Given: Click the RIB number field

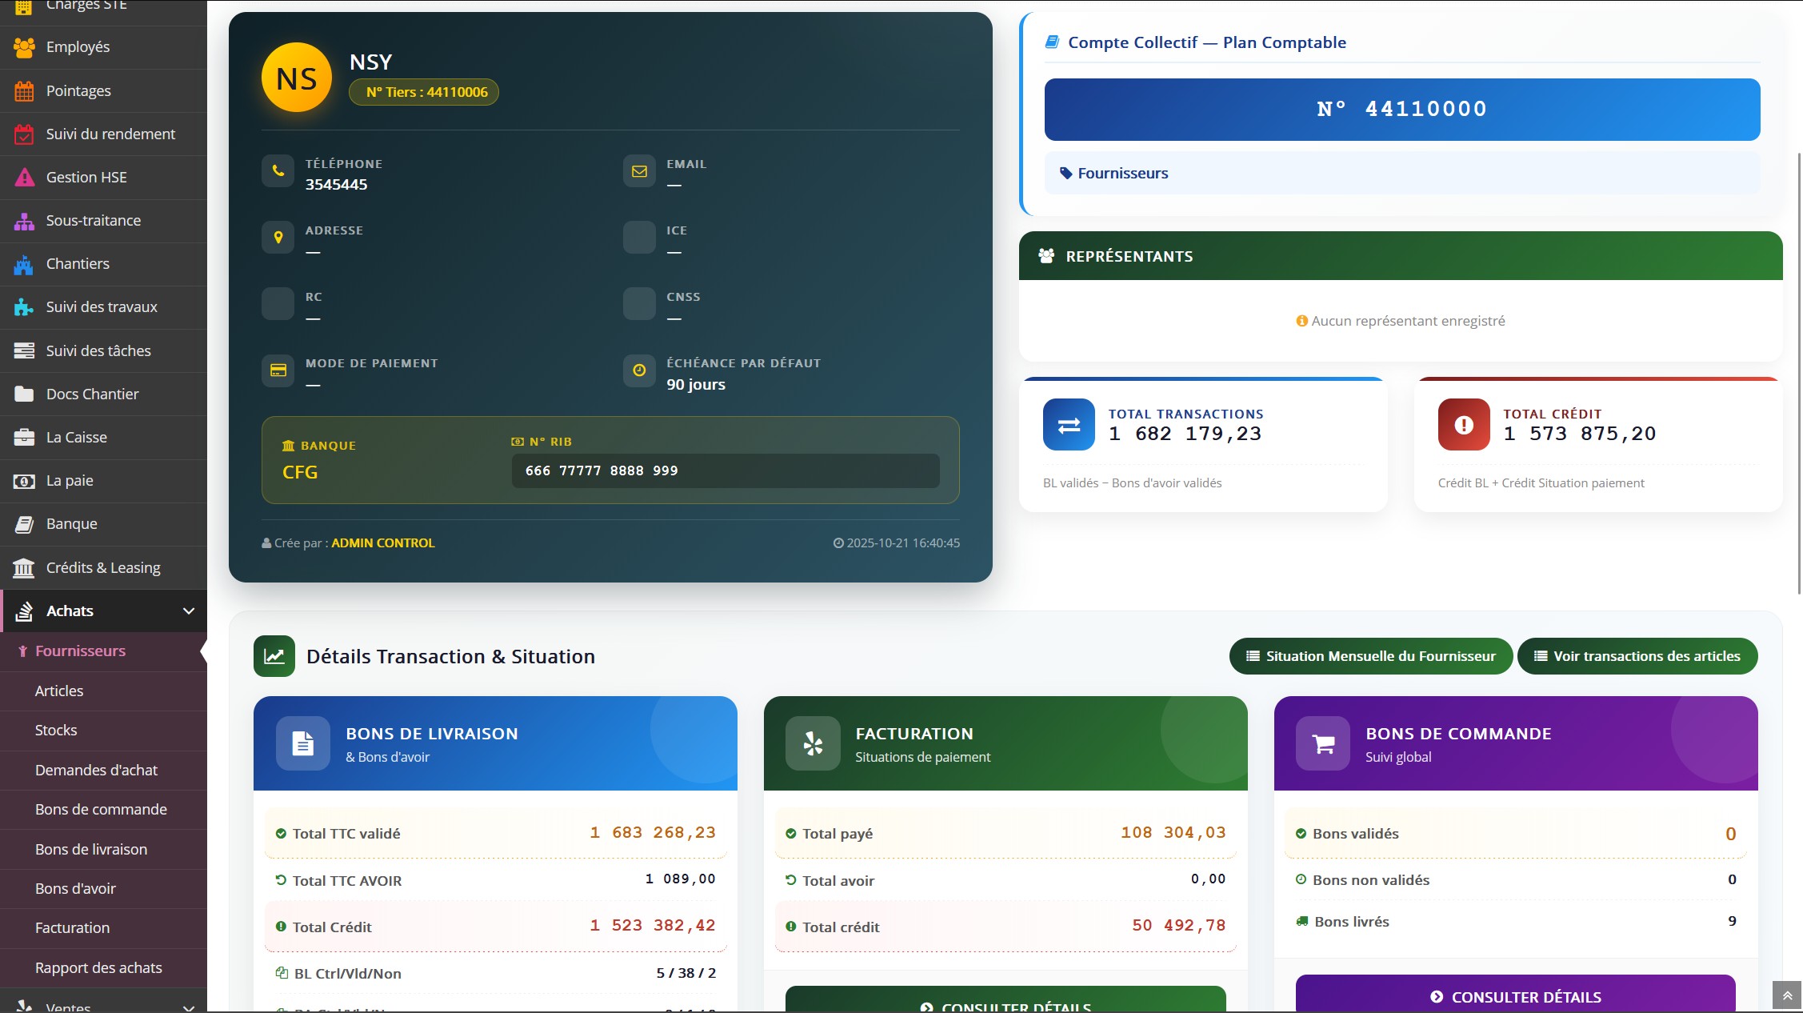Looking at the screenshot, I should point(726,470).
